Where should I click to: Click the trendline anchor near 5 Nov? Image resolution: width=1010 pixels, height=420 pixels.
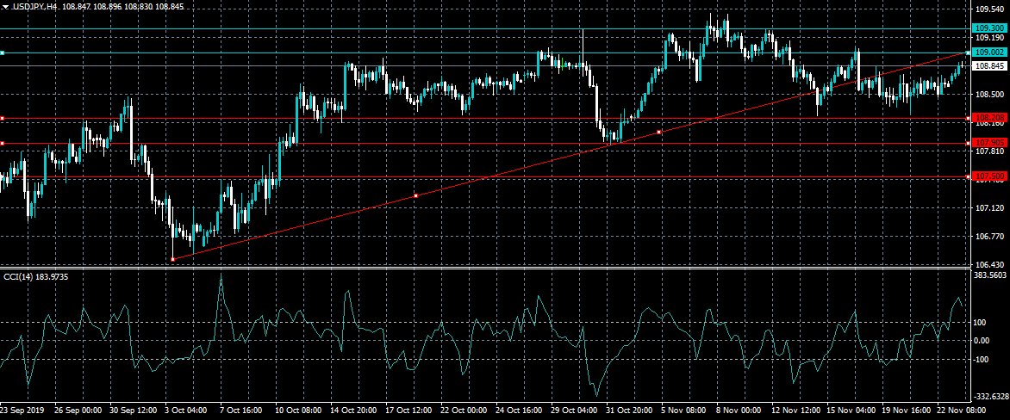tap(659, 132)
